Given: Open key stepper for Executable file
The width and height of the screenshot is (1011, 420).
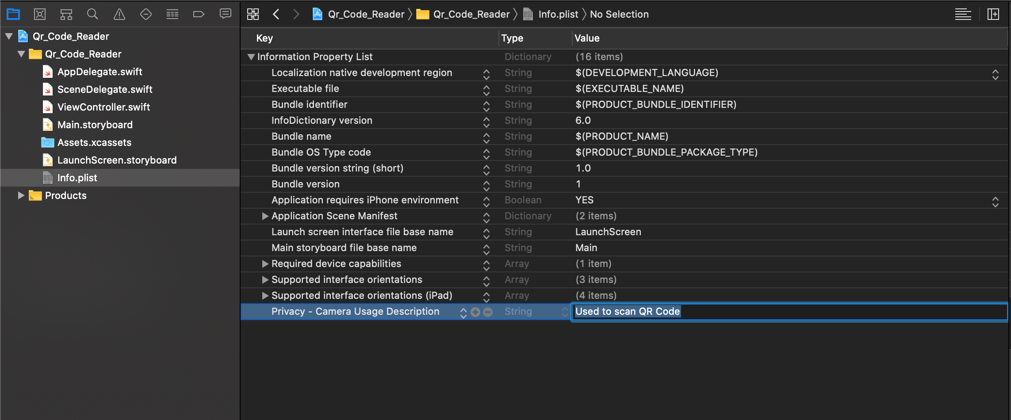Looking at the screenshot, I should tap(486, 90).
